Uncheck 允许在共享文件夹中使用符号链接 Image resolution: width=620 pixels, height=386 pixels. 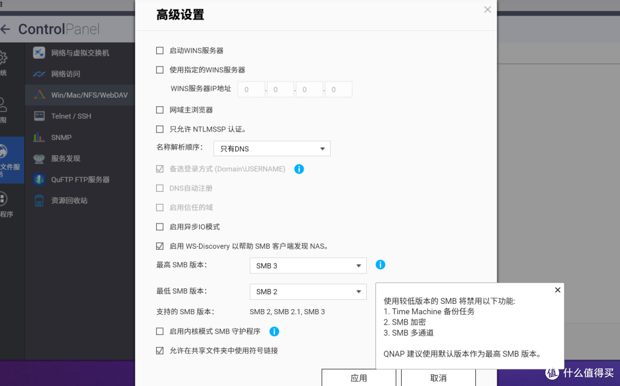[160, 351]
